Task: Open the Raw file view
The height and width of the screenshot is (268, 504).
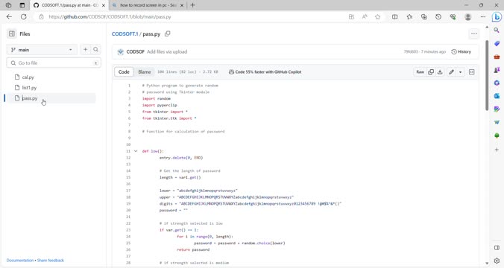Action: point(420,72)
